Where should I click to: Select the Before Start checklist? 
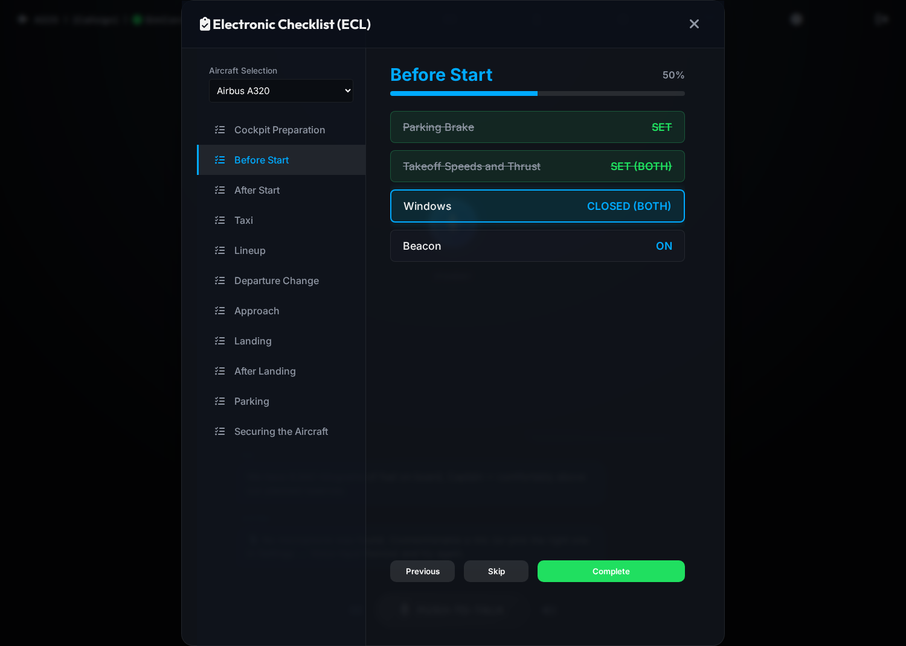tap(281, 160)
